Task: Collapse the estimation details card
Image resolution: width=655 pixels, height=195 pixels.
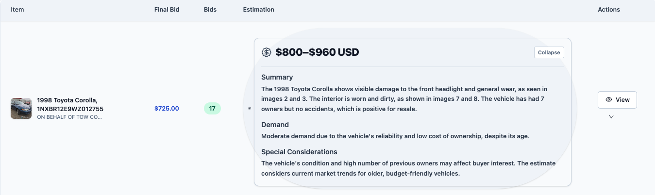Action: point(549,52)
